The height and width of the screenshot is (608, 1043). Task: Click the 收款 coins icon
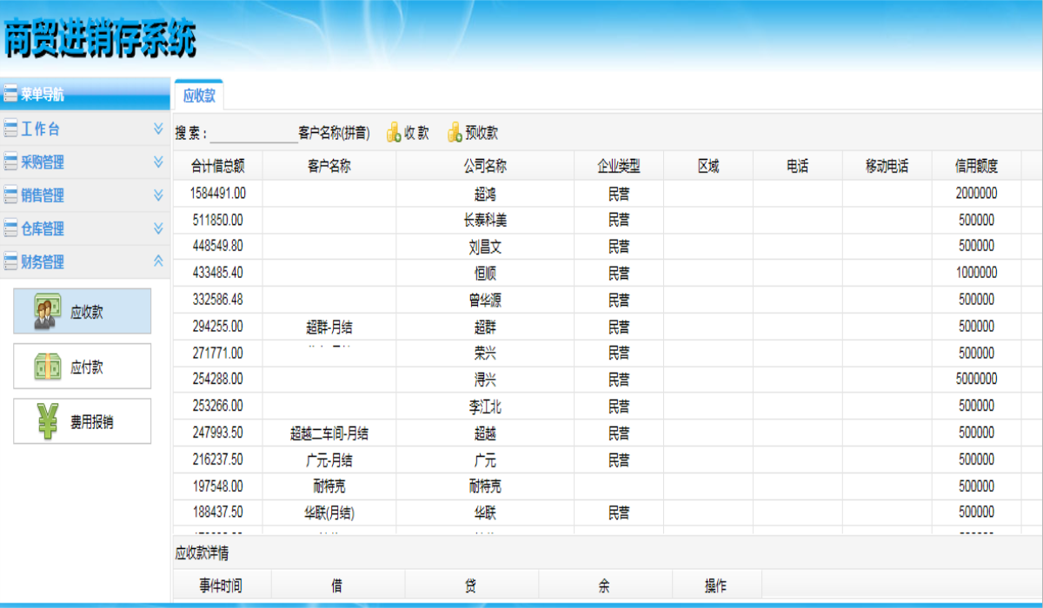[394, 133]
